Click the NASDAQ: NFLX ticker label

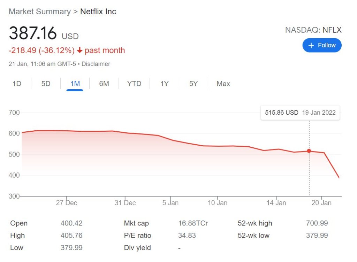click(x=313, y=30)
